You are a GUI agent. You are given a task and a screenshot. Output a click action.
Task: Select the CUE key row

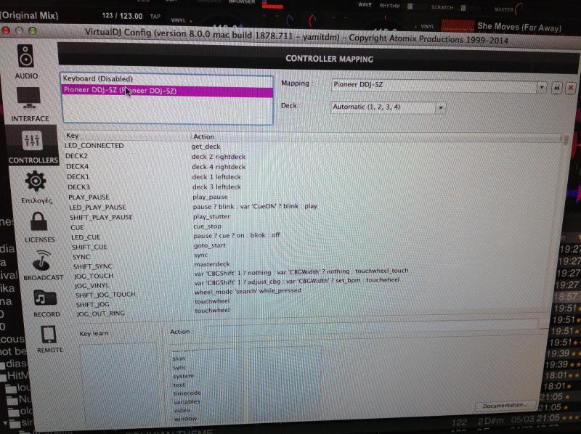tap(77, 228)
